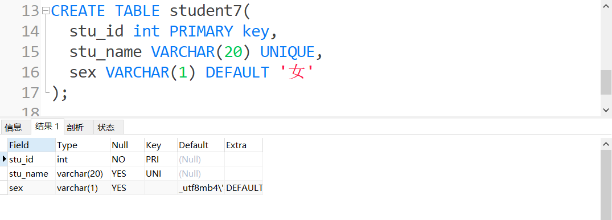Switch to the 信息 tab

[14, 128]
